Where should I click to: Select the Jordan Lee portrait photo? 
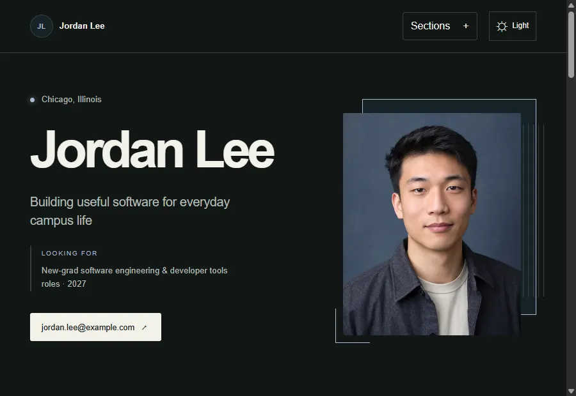point(431,224)
